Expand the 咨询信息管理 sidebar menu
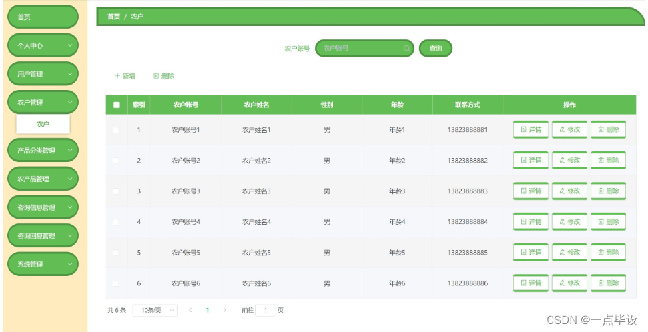Screen dimensions: 648x332 (x=43, y=207)
